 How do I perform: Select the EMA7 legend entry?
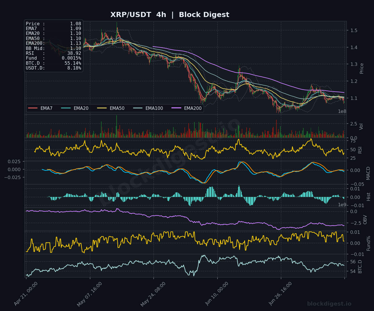click(40, 108)
